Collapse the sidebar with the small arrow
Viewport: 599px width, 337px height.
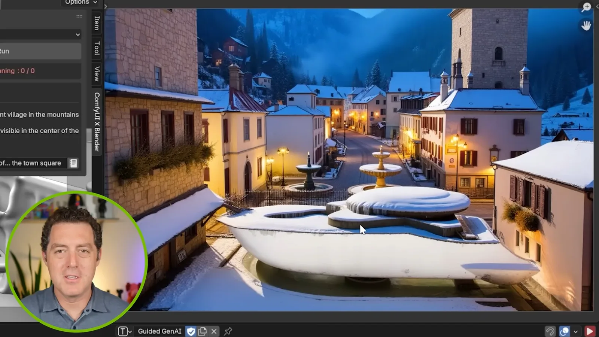106,6
